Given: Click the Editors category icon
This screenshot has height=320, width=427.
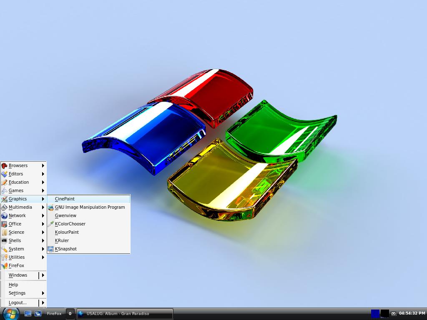Looking at the screenshot, I should pyautogui.click(x=4, y=174).
